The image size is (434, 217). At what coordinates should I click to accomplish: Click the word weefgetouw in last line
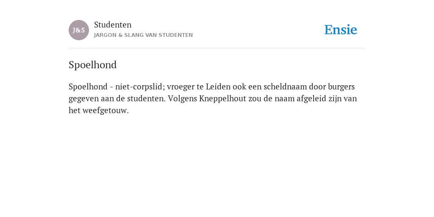click(106, 111)
